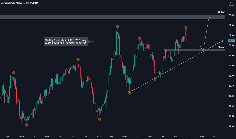Screen dimensions: 236x139
Task: Click the 90.000 tick on the price scale
Action: click(x=232, y=76)
